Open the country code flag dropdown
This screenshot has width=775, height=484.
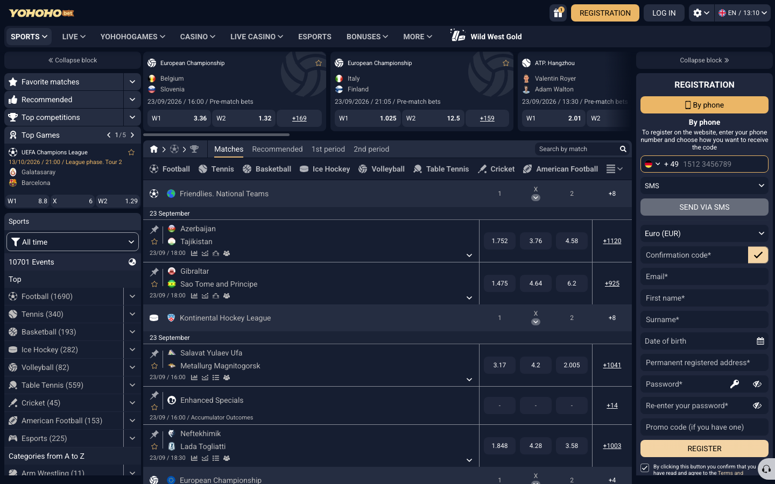coord(652,164)
